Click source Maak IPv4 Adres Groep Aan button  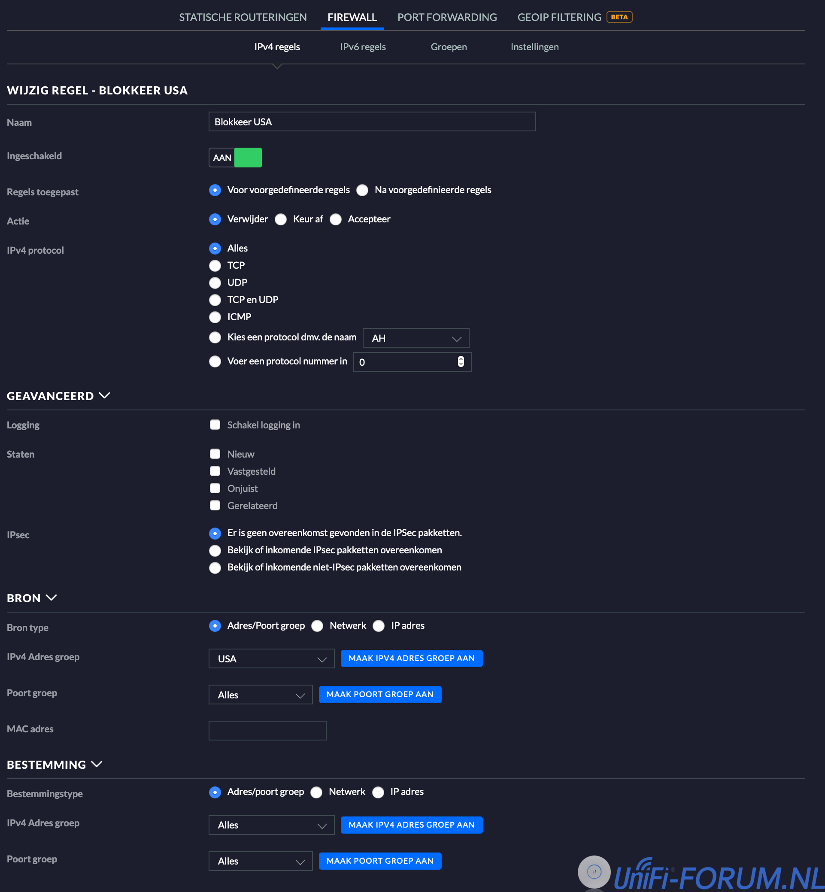pyautogui.click(x=411, y=658)
